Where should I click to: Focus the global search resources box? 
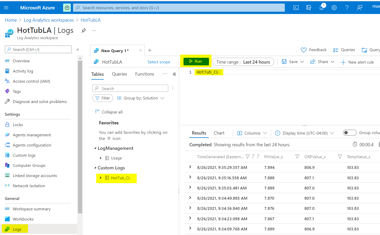(179, 8)
